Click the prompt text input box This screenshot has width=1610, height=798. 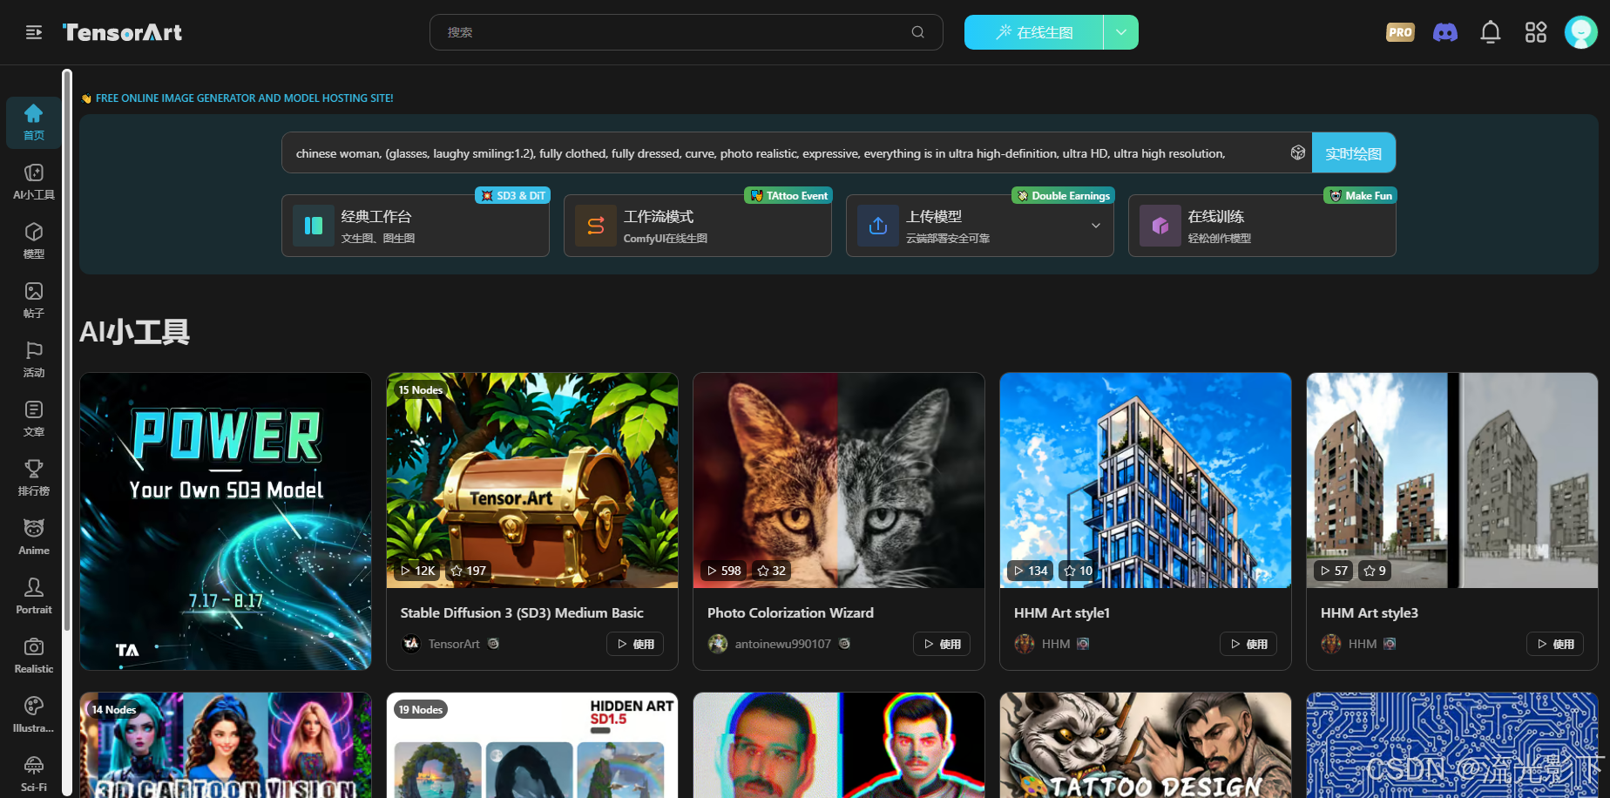[797, 153]
